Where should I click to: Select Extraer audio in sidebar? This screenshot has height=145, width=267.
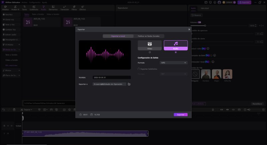[11, 35]
